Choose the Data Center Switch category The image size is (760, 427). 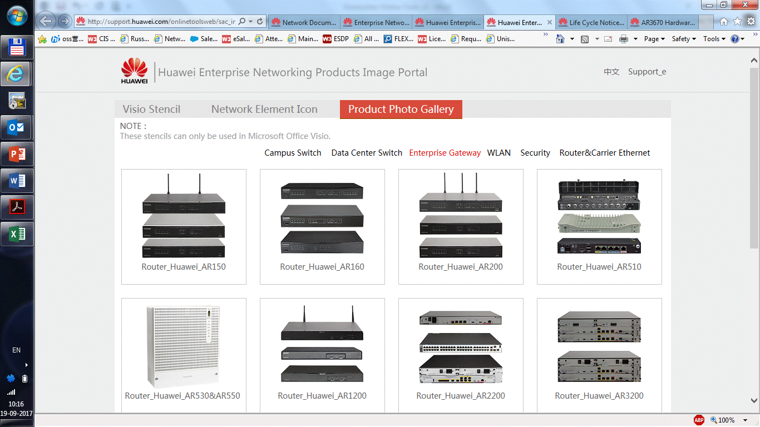367,153
